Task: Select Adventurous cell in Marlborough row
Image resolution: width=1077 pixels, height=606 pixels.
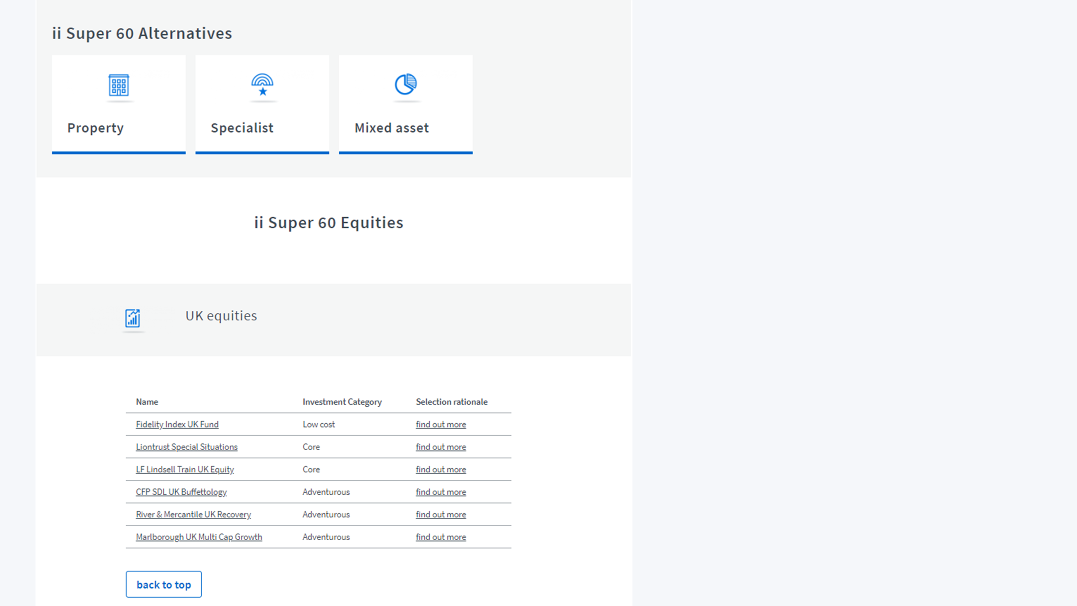Action: (326, 537)
